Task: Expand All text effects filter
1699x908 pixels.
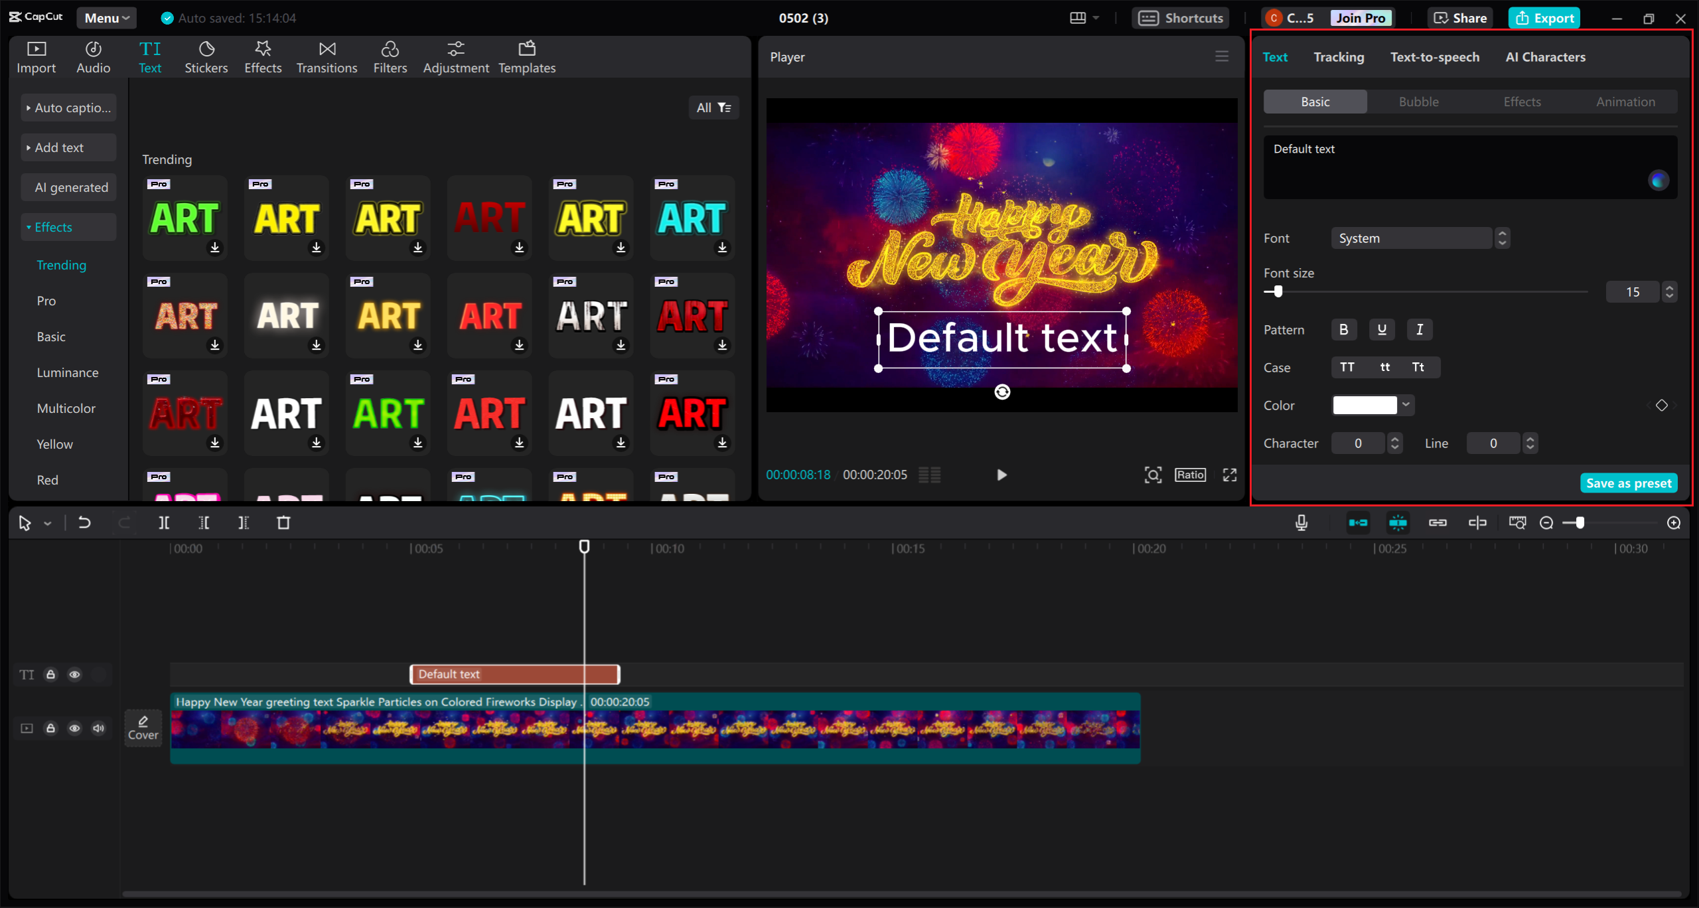Action: tap(713, 107)
